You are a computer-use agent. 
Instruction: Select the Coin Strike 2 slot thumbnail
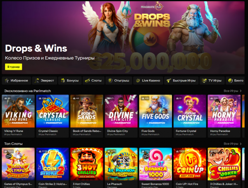pos(52,164)
